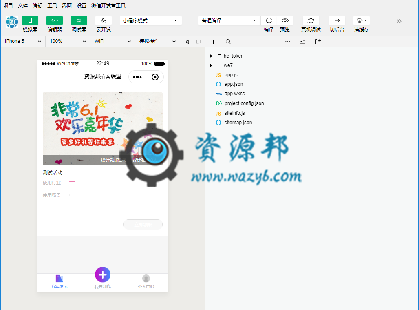Switch to the 方案精选 tab
Screen dimensions: 419x310
point(60,282)
